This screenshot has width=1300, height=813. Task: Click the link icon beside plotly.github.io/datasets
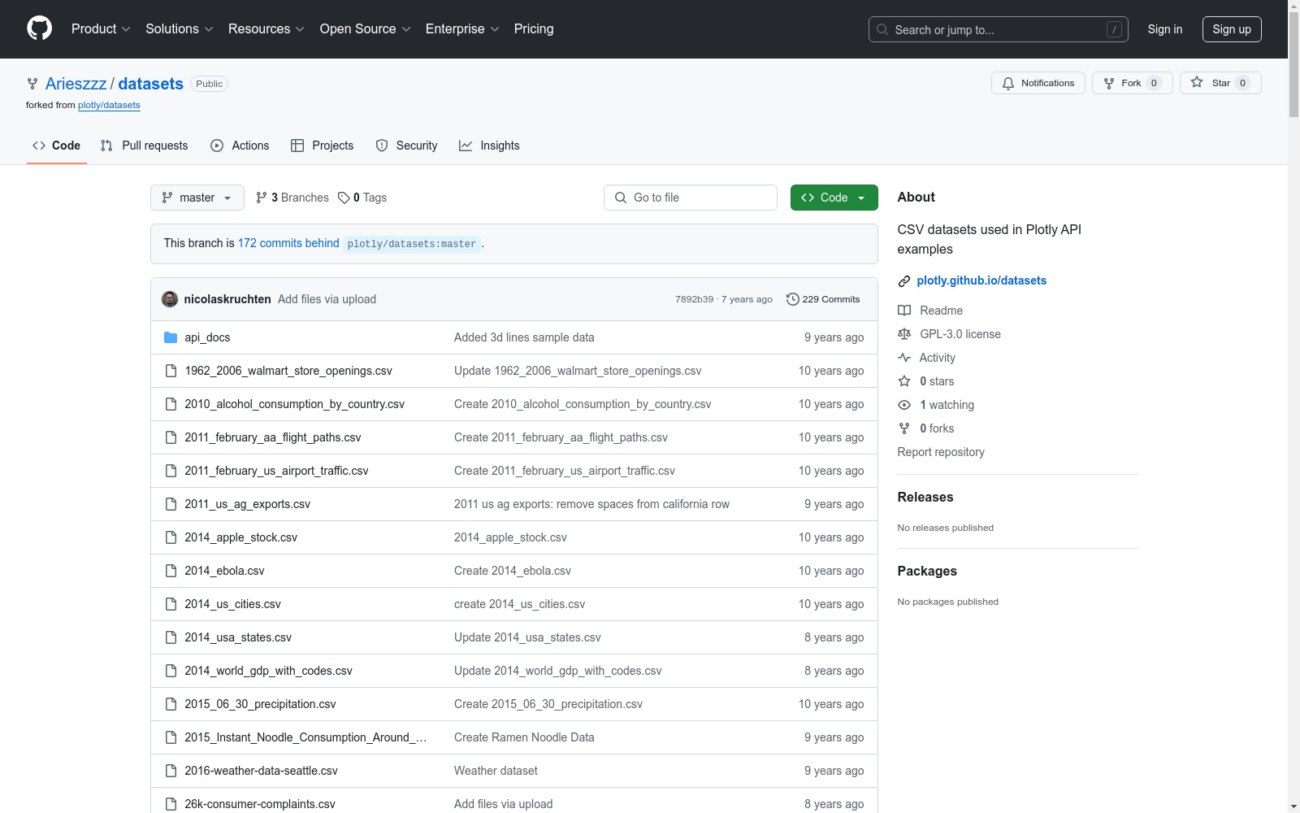tap(903, 281)
